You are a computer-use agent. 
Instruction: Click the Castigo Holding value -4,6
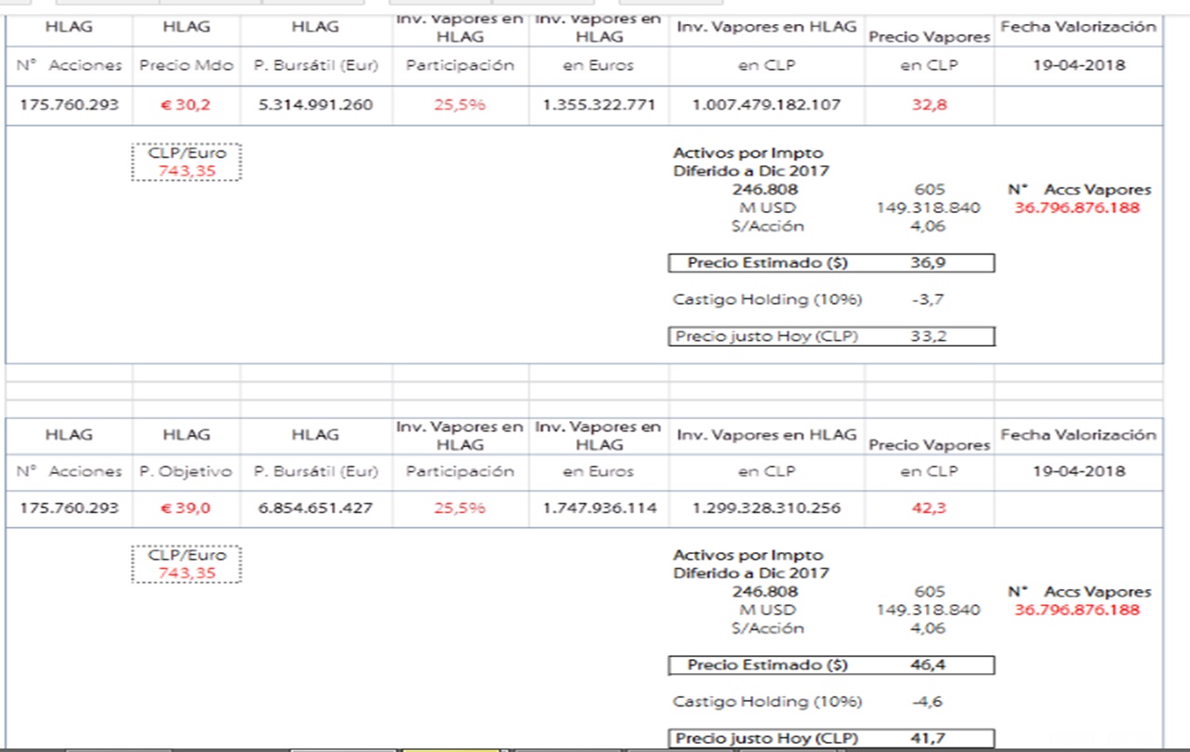pyautogui.click(x=929, y=702)
